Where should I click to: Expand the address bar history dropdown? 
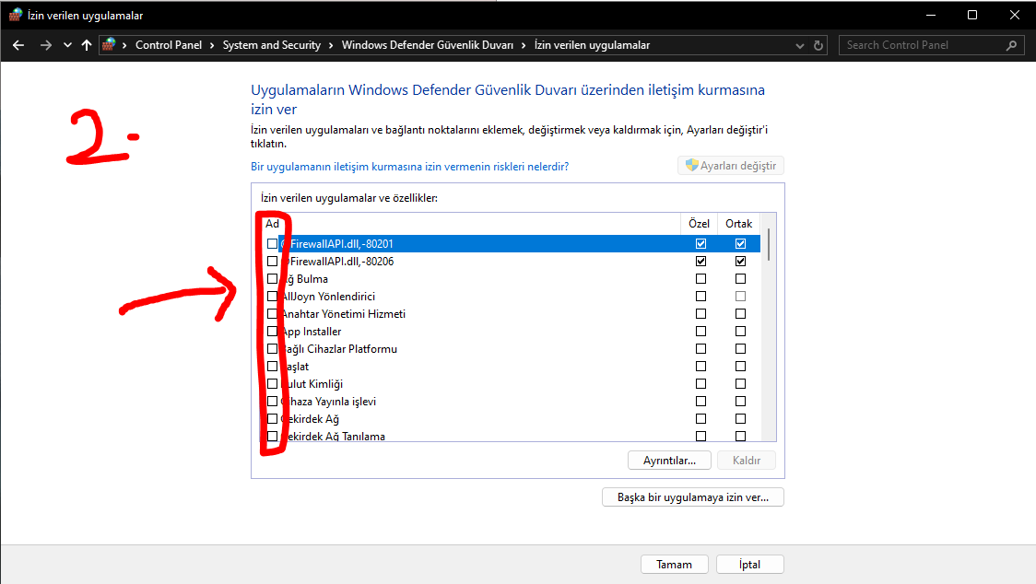click(x=799, y=45)
